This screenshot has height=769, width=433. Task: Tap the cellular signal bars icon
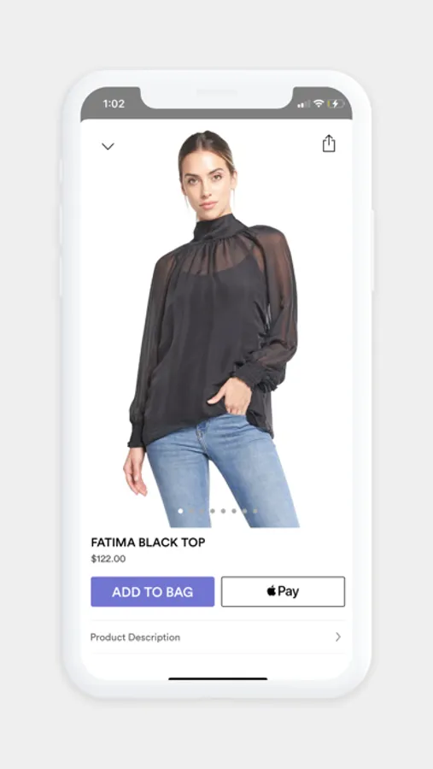(x=303, y=103)
